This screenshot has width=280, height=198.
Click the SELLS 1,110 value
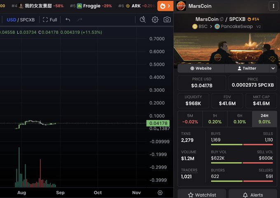click(269, 140)
